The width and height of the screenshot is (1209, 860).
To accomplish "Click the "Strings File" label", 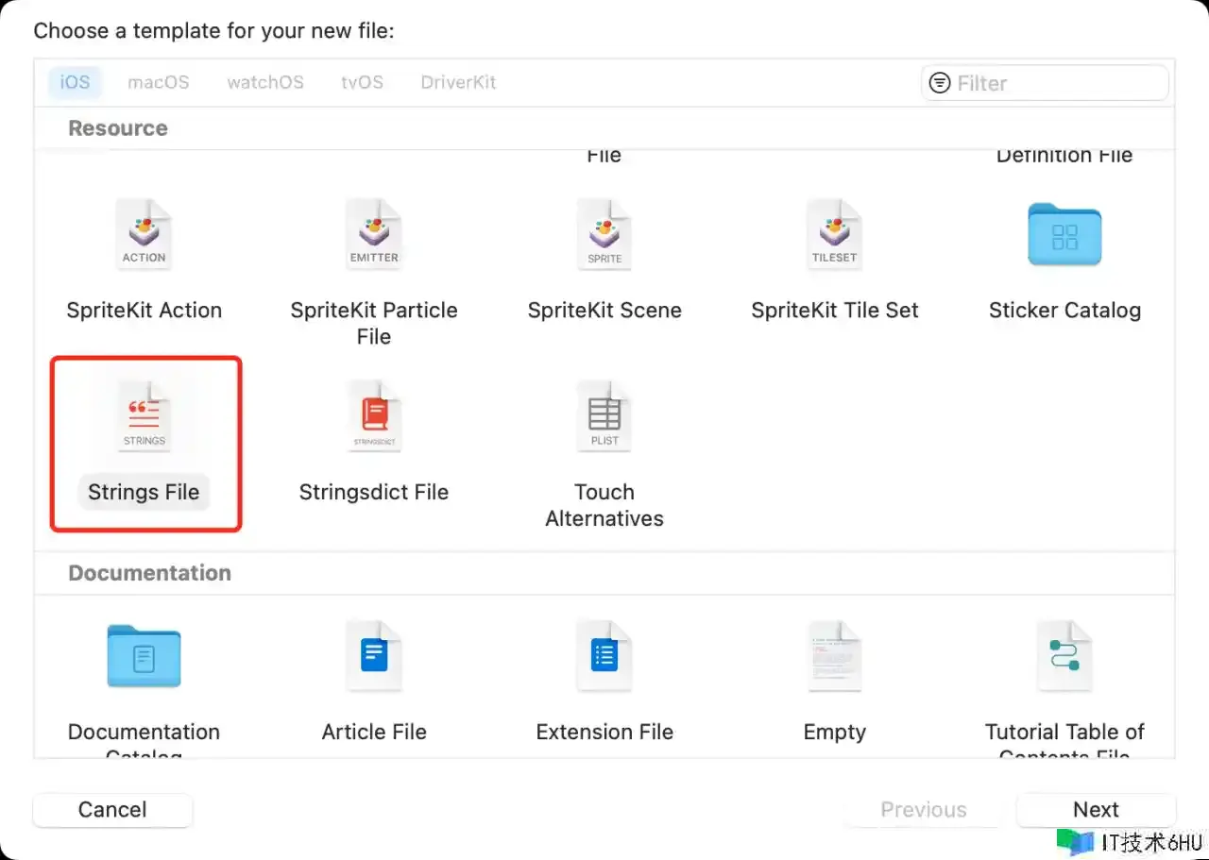I will (144, 492).
